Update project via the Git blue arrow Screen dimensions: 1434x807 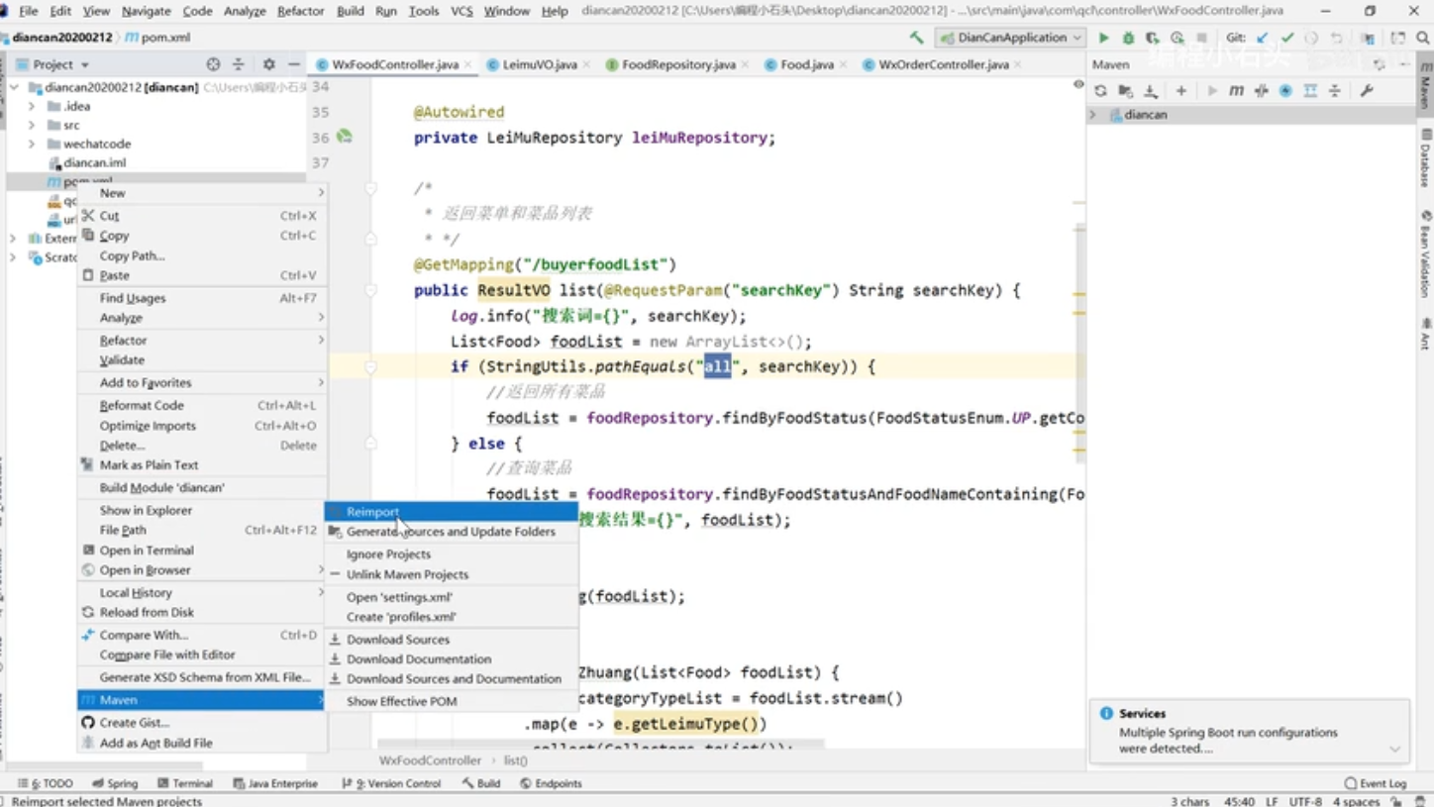pos(1262,38)
